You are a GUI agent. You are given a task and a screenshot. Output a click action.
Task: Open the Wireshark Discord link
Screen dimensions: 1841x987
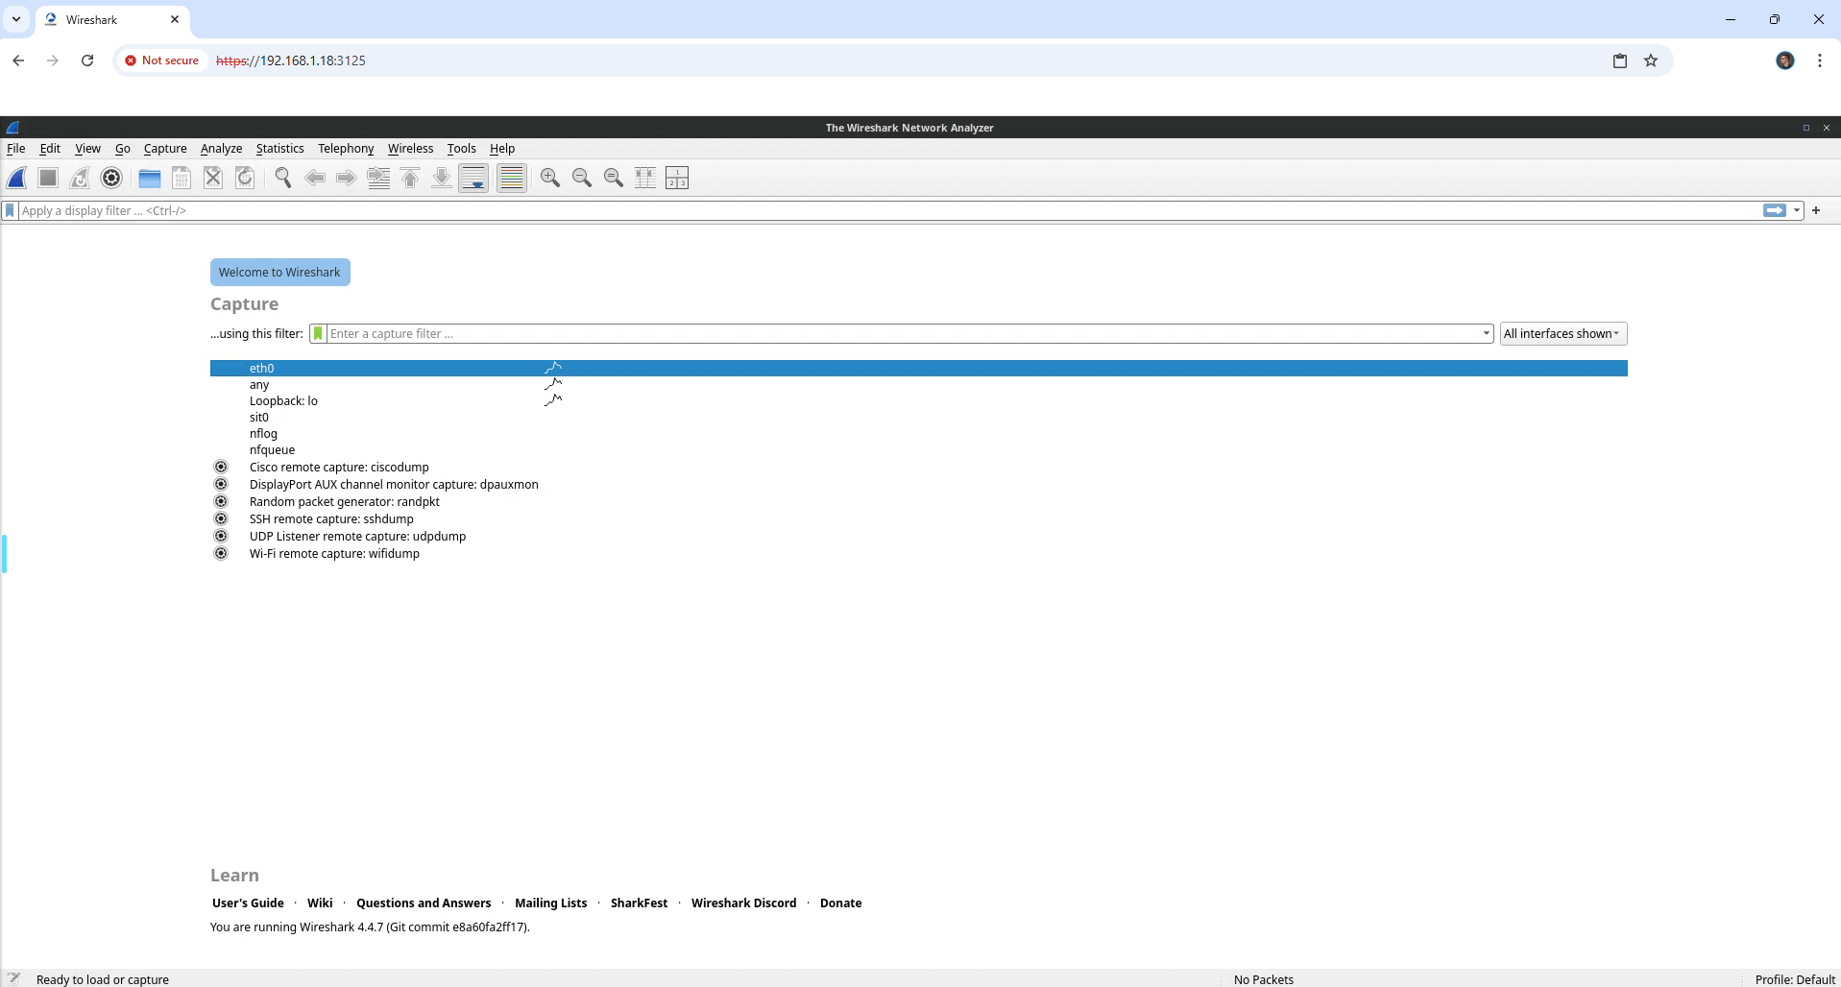point(743,903)
